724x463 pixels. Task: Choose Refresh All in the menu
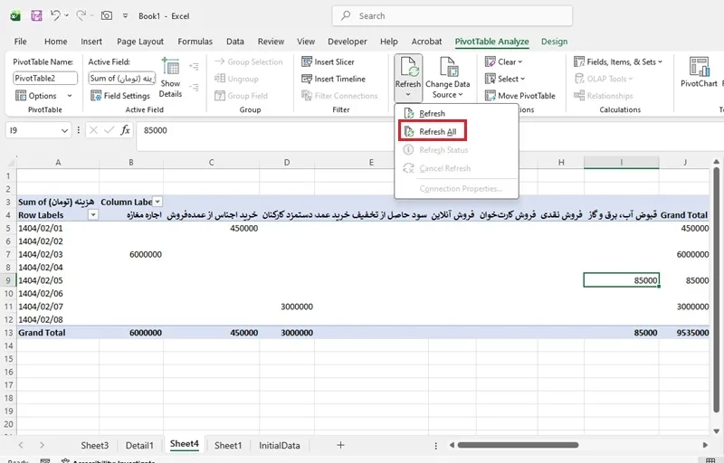click(x=433, y=131)
